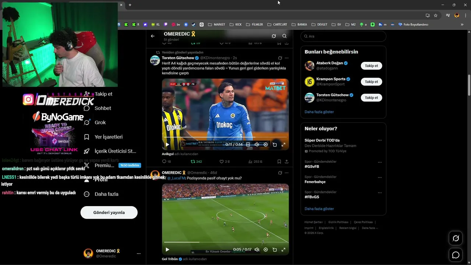Share the Torsten Gütschow post
The width and height of the screenshot is (471, 265).
click(x=287, y=162)
